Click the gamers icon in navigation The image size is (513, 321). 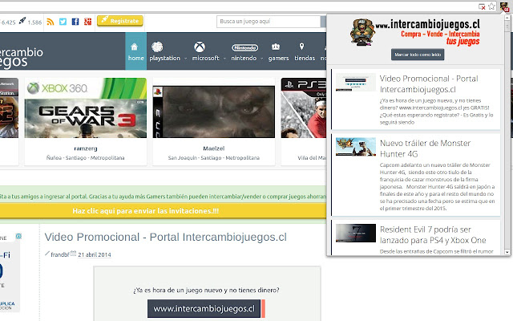[276, 47]
